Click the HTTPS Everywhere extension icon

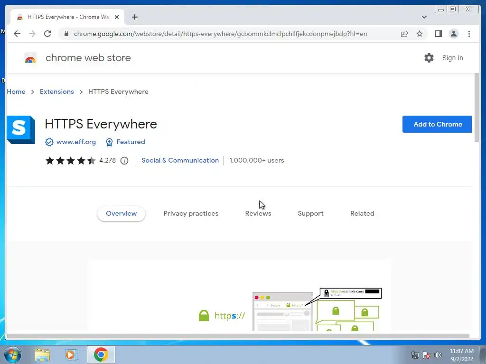pos(21,130)
